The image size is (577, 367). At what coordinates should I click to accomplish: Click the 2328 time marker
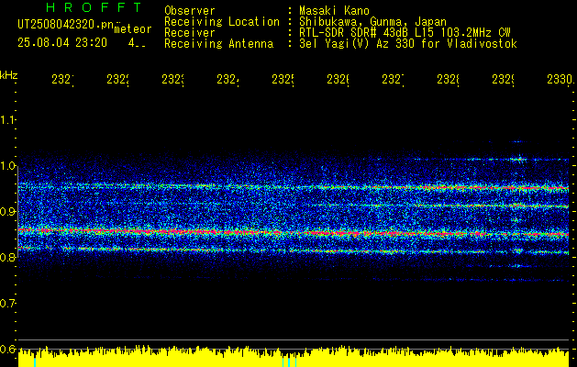[x=448, y=80]
